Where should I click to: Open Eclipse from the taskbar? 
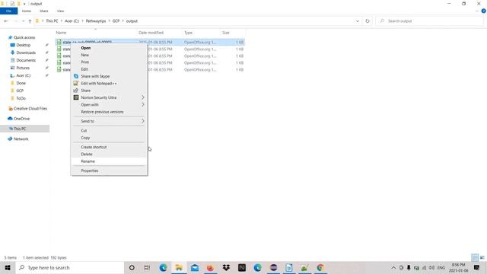point(273,267)
